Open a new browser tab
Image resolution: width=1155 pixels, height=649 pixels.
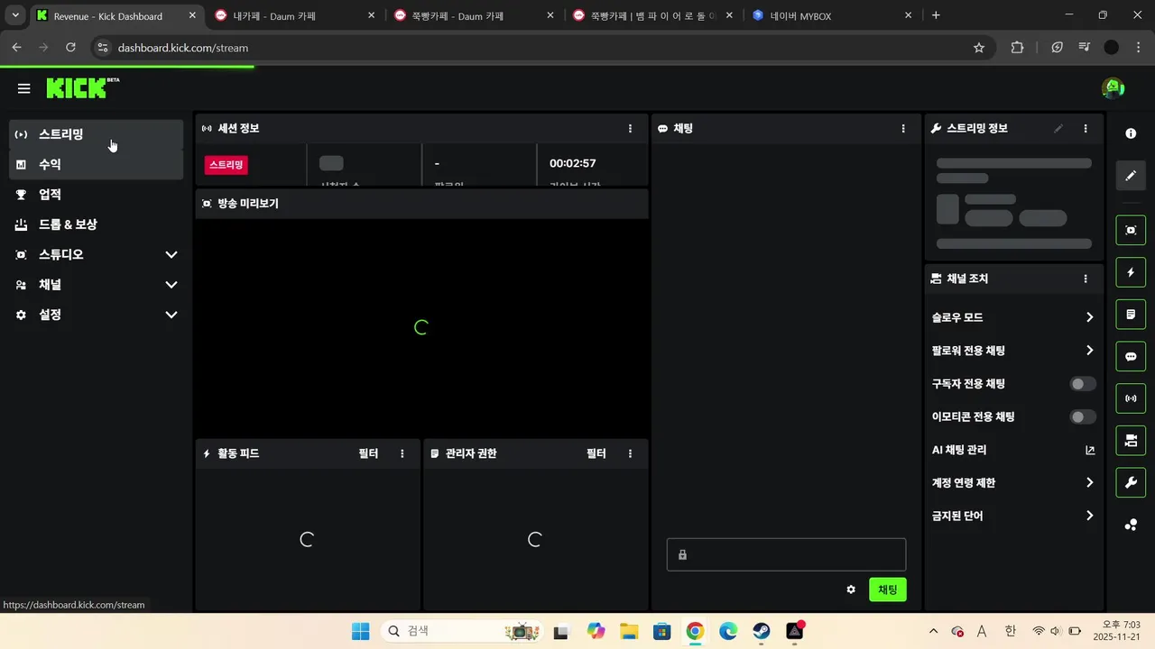(x=936, y=15)
